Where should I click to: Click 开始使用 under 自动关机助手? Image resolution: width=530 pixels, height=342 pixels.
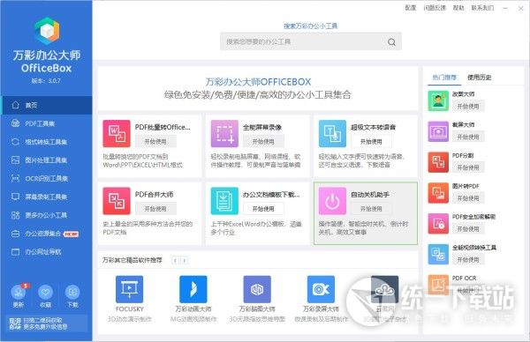point(371,209)
